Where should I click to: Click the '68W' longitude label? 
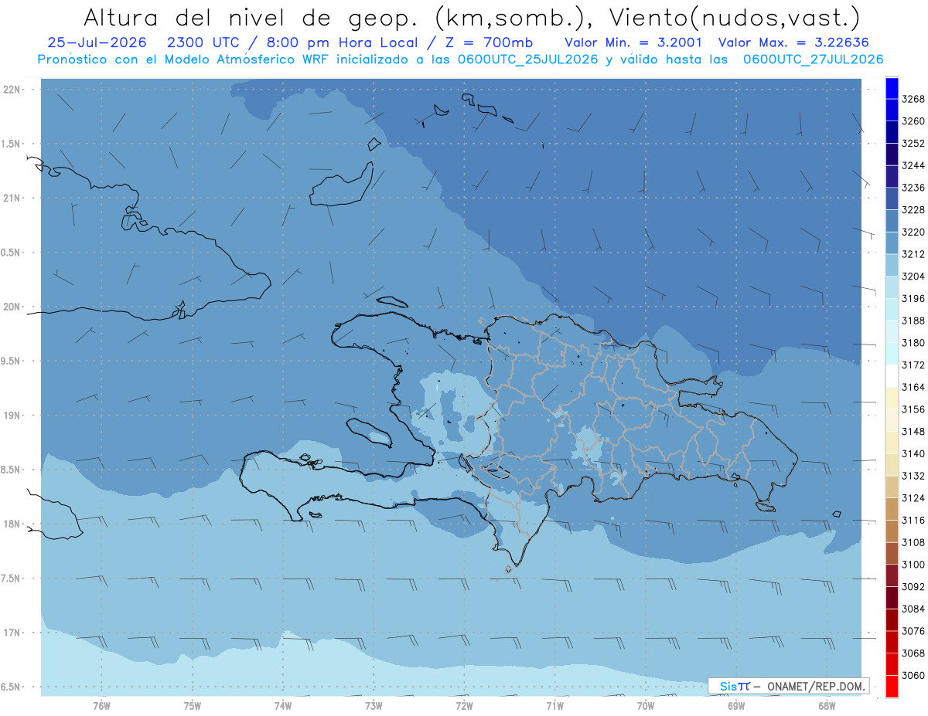pos(827,706)
